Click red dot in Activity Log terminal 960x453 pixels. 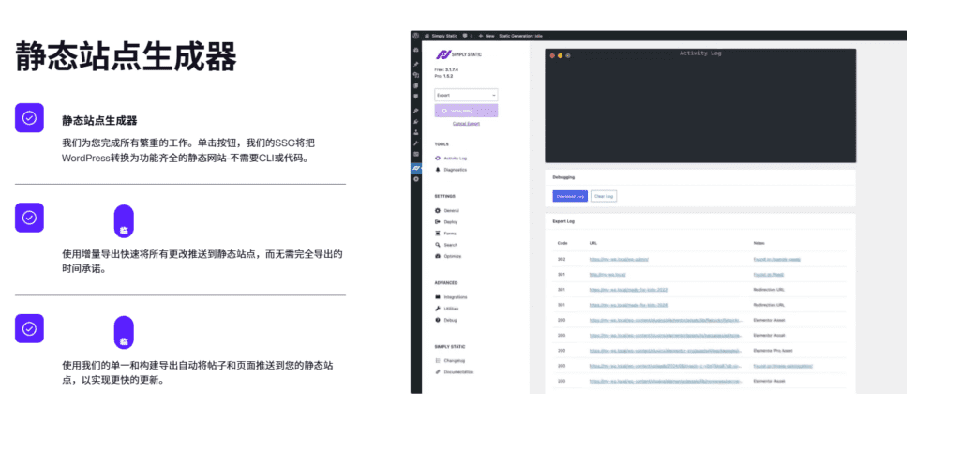(x=552, y=55)
